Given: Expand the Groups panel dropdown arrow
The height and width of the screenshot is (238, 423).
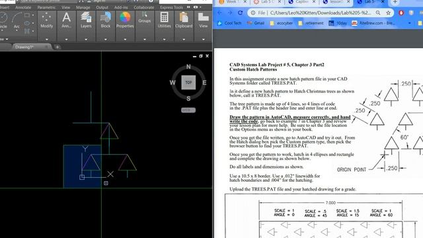Looking at the screenshot, I should coord(145,40).
